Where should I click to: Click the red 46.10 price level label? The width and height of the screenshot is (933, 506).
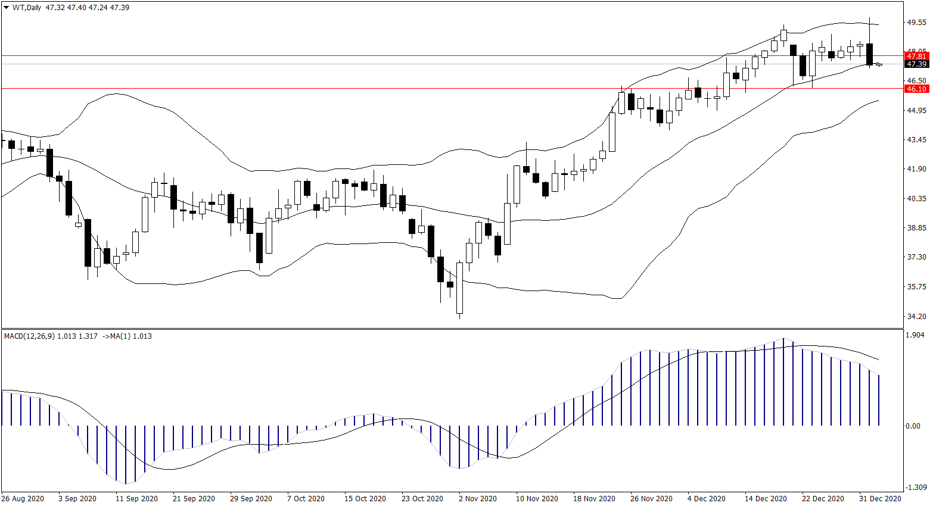916,89
